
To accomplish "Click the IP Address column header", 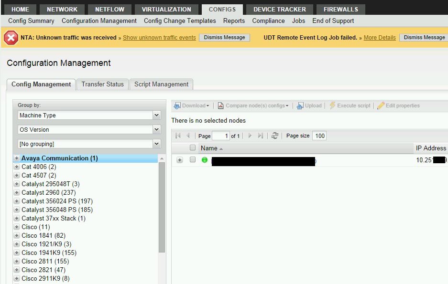I will [x=431, y=148].
